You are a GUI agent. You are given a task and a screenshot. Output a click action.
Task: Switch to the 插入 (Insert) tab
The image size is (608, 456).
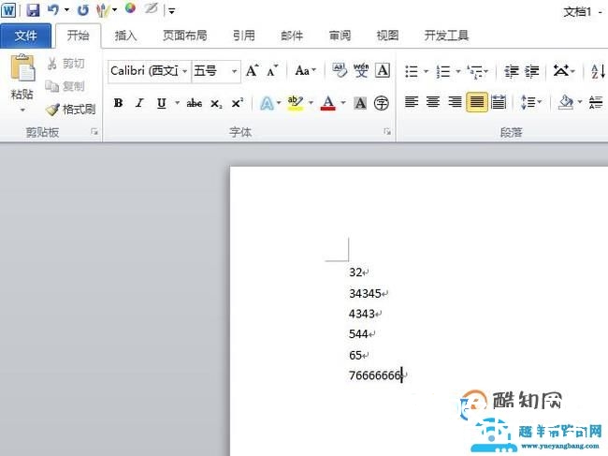click(x=125, y=36)
